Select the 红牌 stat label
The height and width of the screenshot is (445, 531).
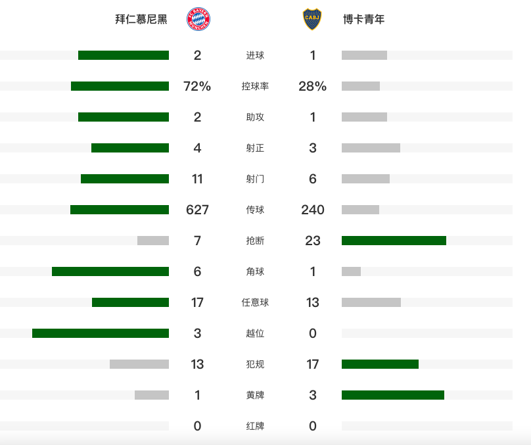coord(255,426)
